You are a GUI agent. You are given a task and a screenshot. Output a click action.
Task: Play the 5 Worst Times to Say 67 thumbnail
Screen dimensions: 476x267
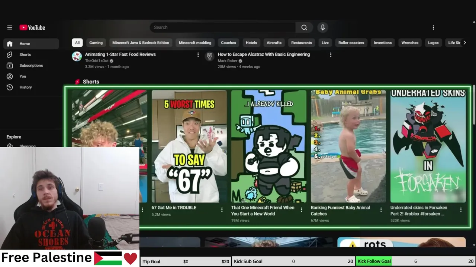click(x=189, y=146)
